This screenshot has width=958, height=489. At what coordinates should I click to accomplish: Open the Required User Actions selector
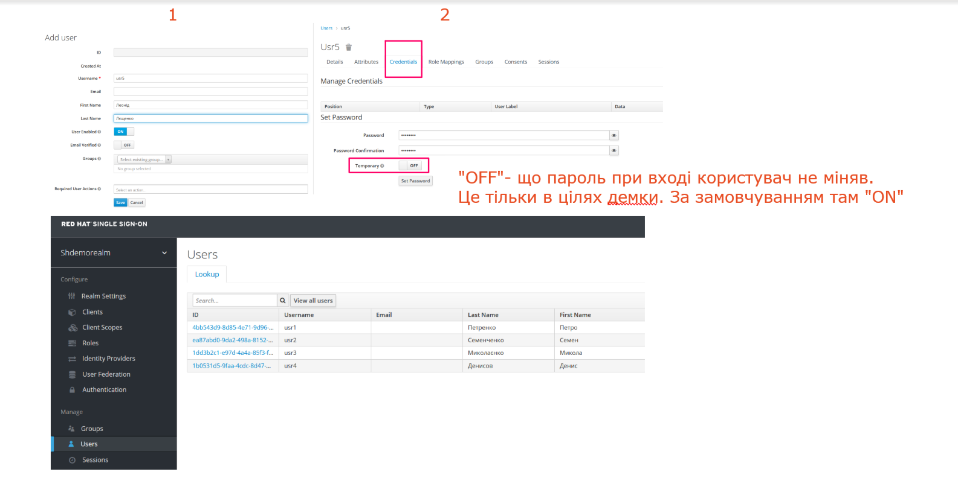pyautogui.click(x=210, y=190)
